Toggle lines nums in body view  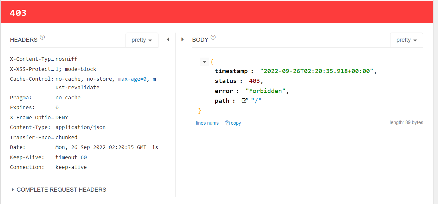tap(207, 123)
